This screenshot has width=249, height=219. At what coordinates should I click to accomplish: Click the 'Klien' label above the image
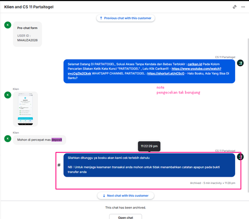click(16, 89)
